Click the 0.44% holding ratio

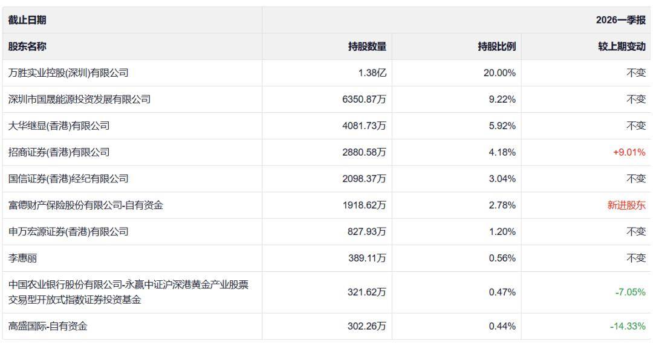point(502,326)
